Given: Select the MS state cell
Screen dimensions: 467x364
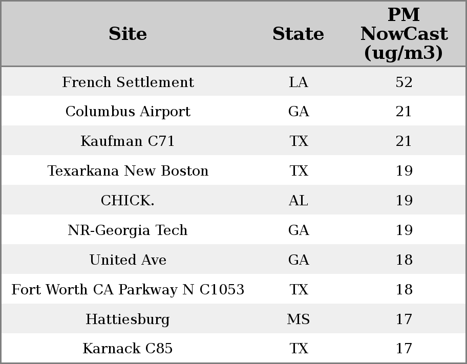Looking at the screenshot, I should click(x=299, y=319).
